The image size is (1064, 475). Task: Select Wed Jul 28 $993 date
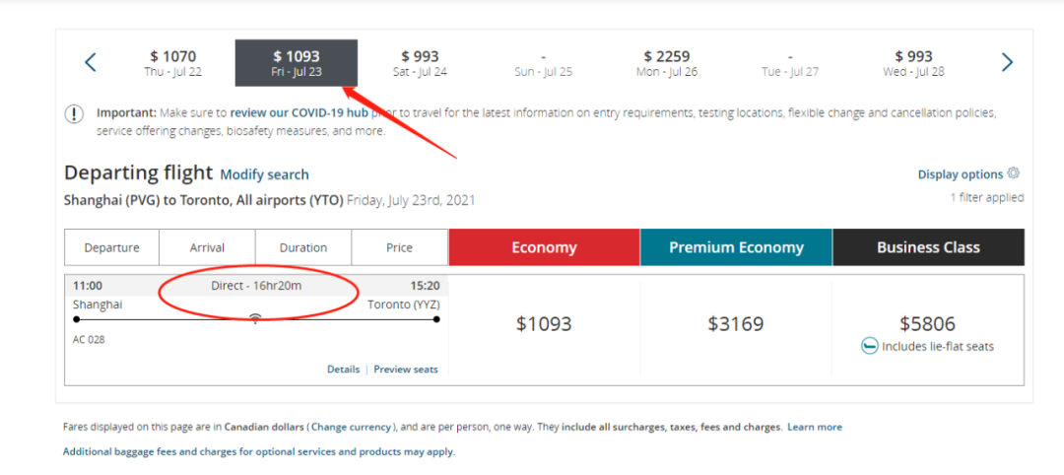(x=913, y=63)
